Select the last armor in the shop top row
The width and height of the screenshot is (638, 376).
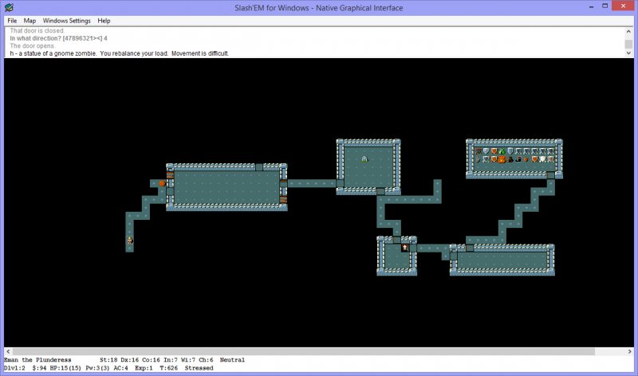point(550,151)
